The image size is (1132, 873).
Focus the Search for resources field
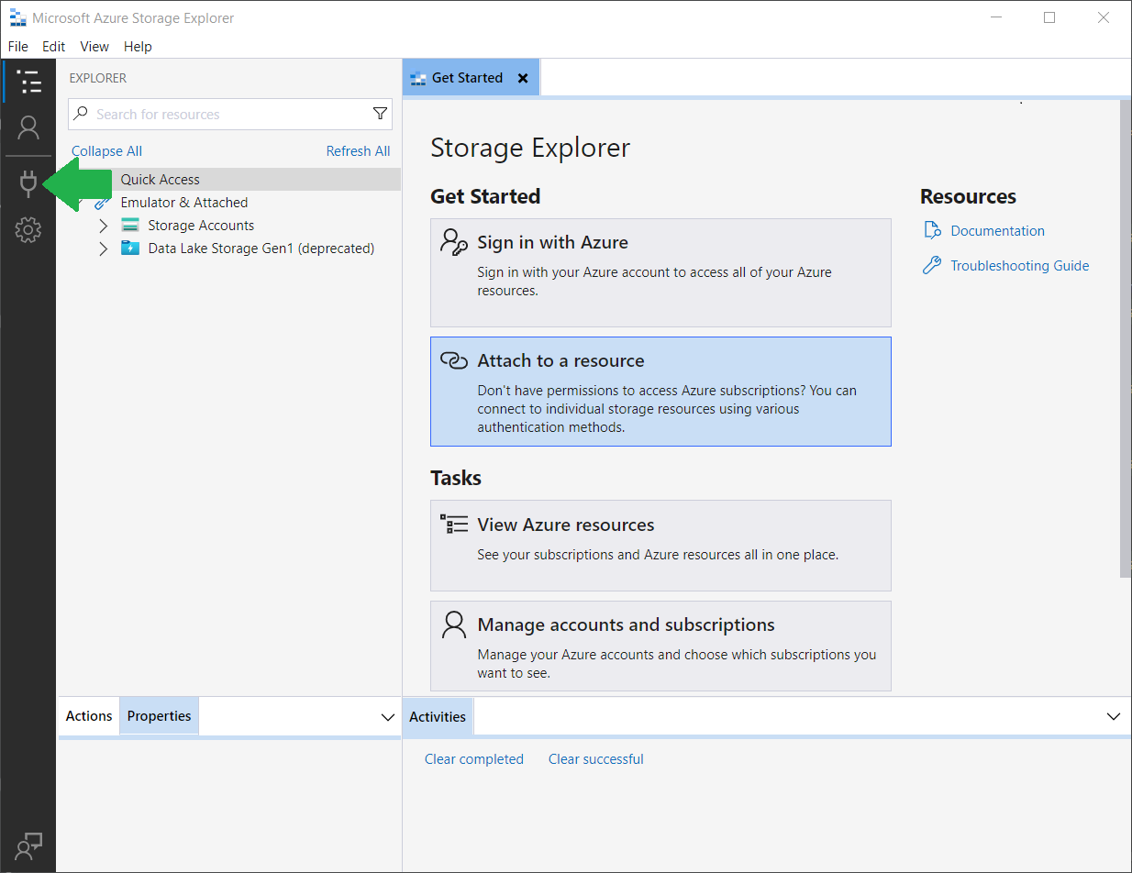[x=230, y=114]
